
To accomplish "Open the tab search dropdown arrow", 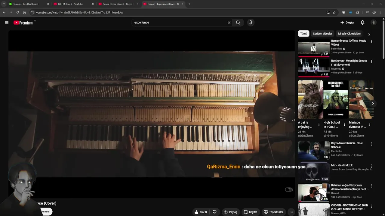I will click(4, 4).
